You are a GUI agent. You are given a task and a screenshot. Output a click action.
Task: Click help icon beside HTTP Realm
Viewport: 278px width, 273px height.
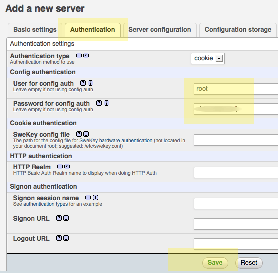pyautogui.click(x=60, y=167)
